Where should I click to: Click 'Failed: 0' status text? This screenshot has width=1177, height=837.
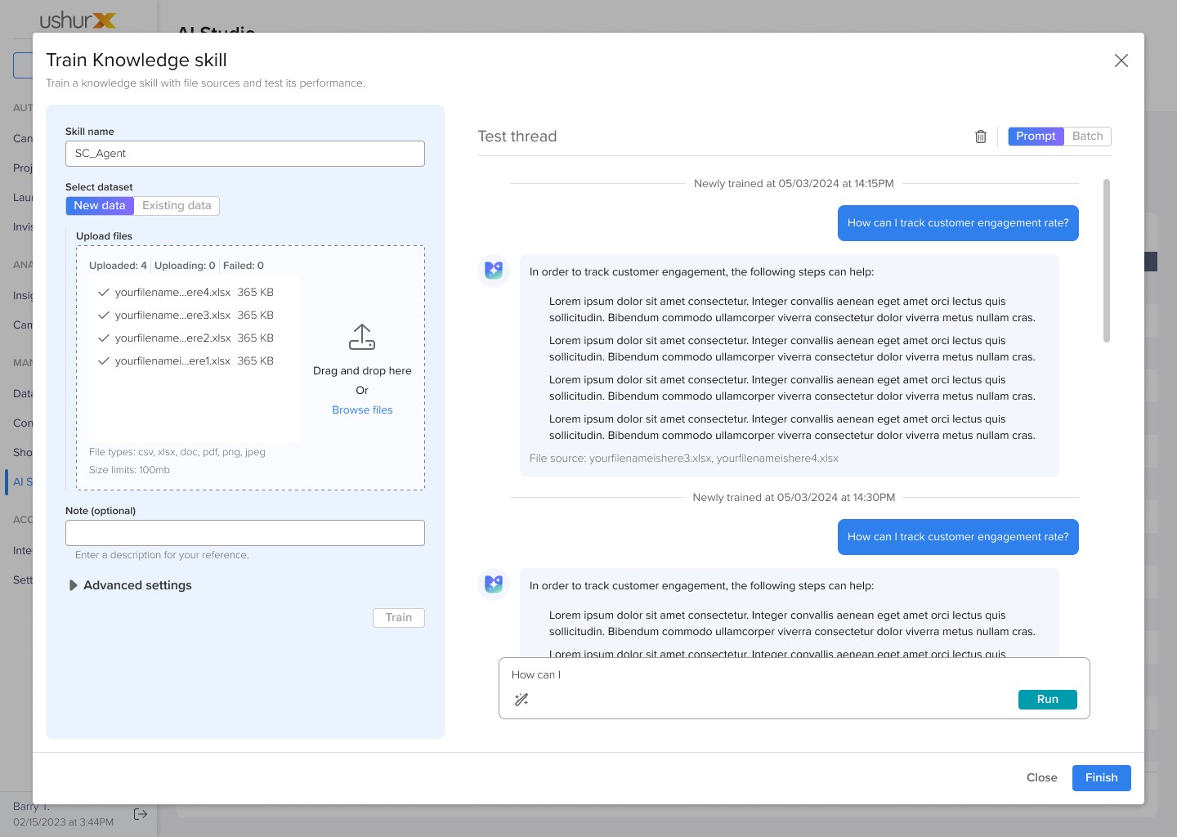point(244,266)
